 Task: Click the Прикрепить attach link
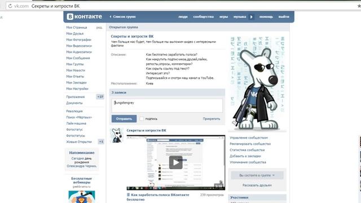click(x=212, y=119)
